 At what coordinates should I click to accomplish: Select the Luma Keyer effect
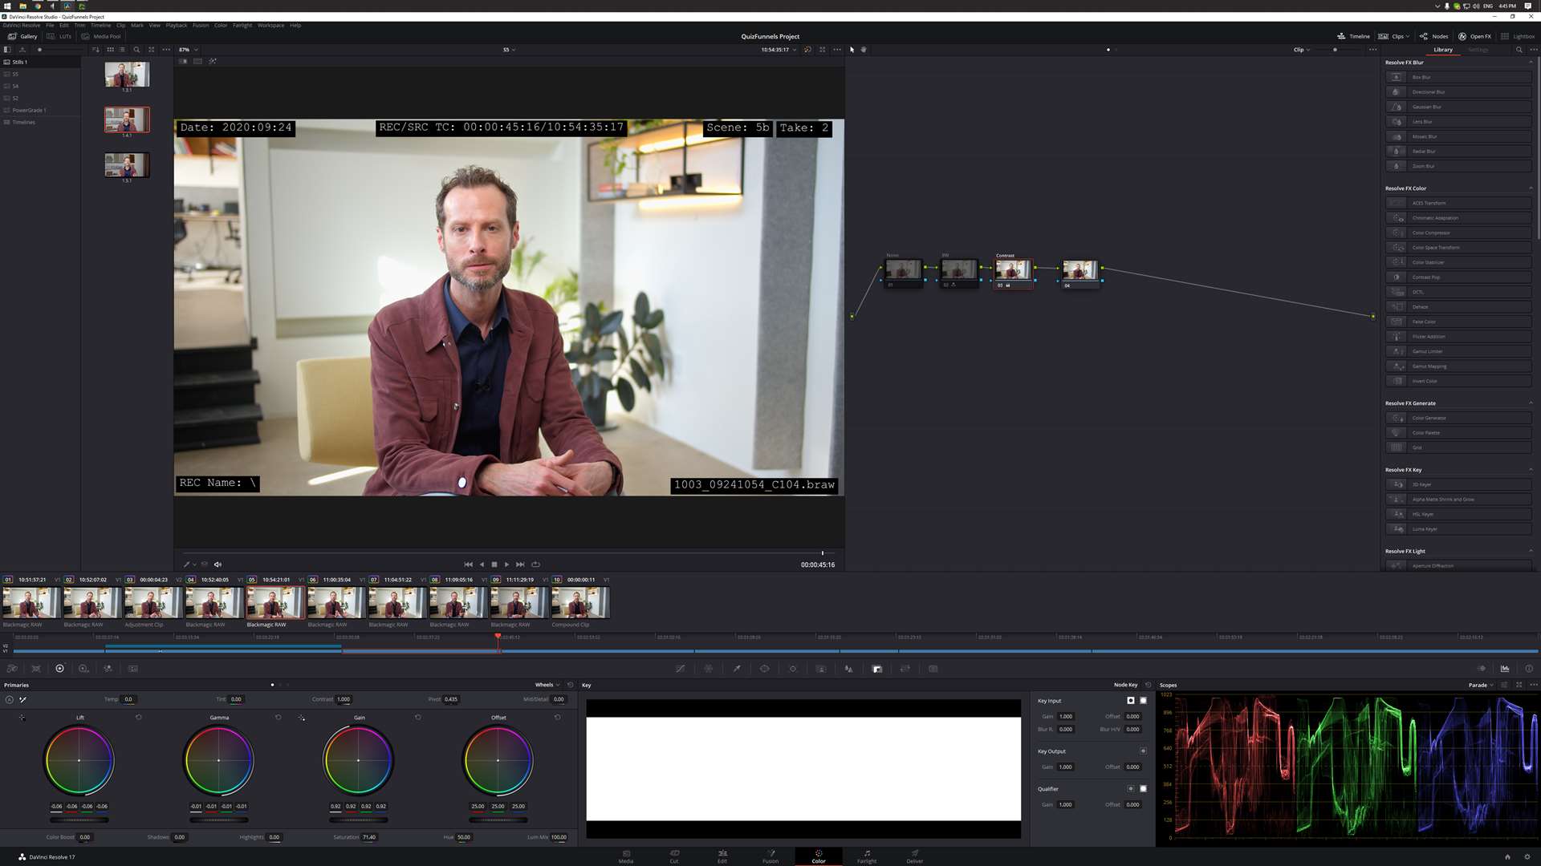1459,529
